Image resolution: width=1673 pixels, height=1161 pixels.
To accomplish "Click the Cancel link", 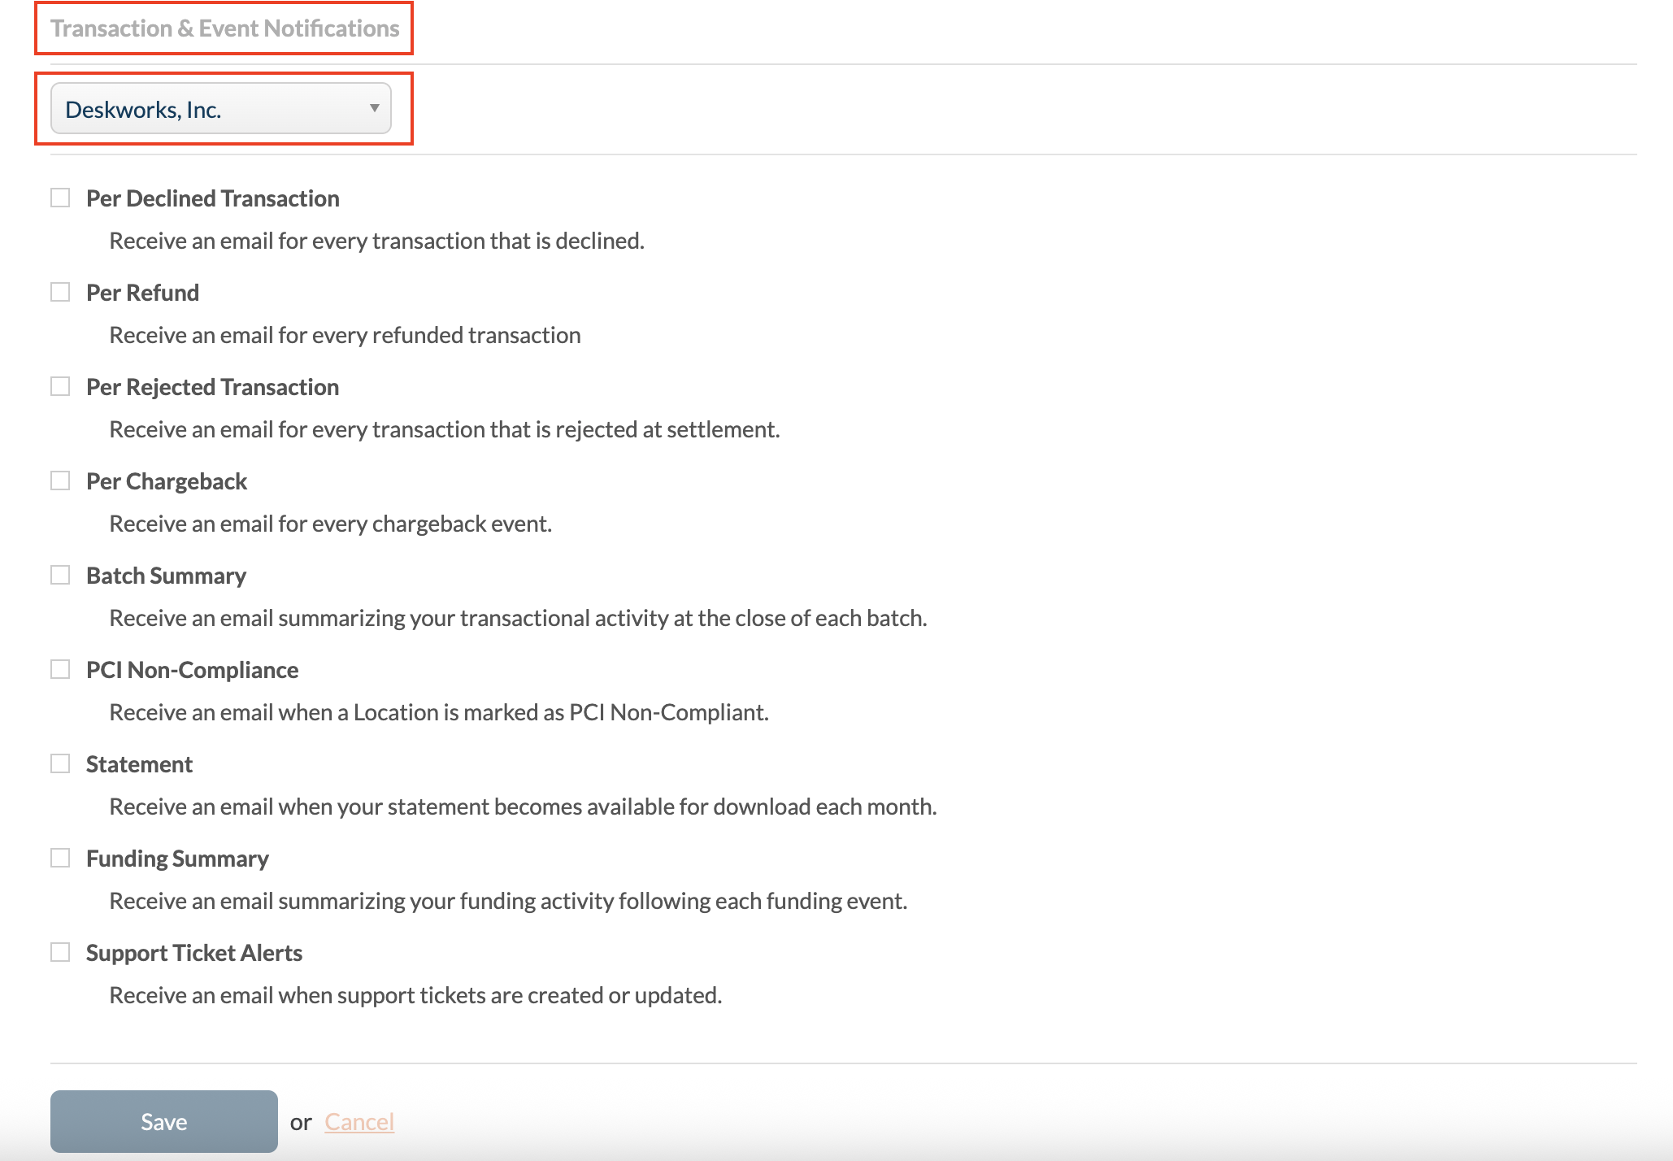I will click(x=359, y=1122).
